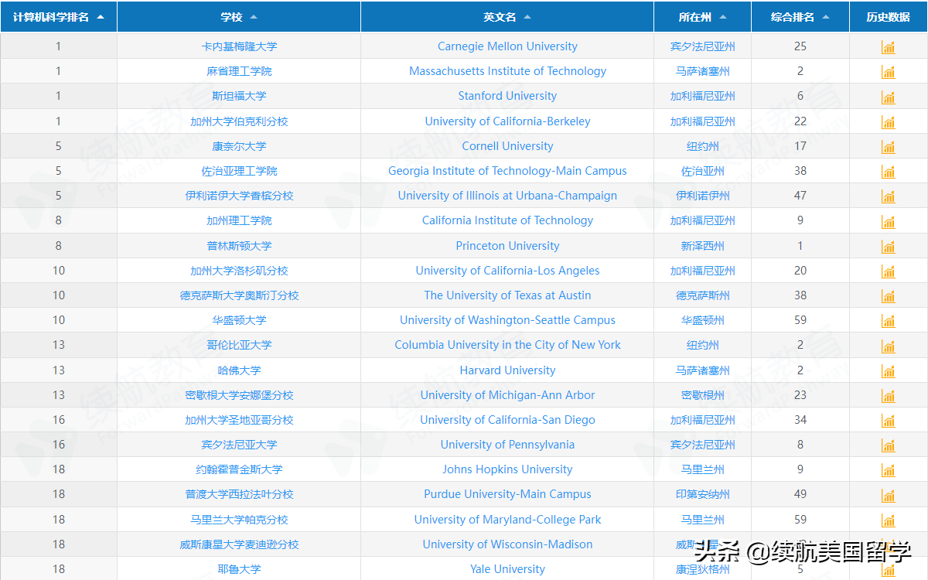Viewport: 928px width, 580px height.
Task: Select the 历史数据 column header
Action: coord(888,16)
